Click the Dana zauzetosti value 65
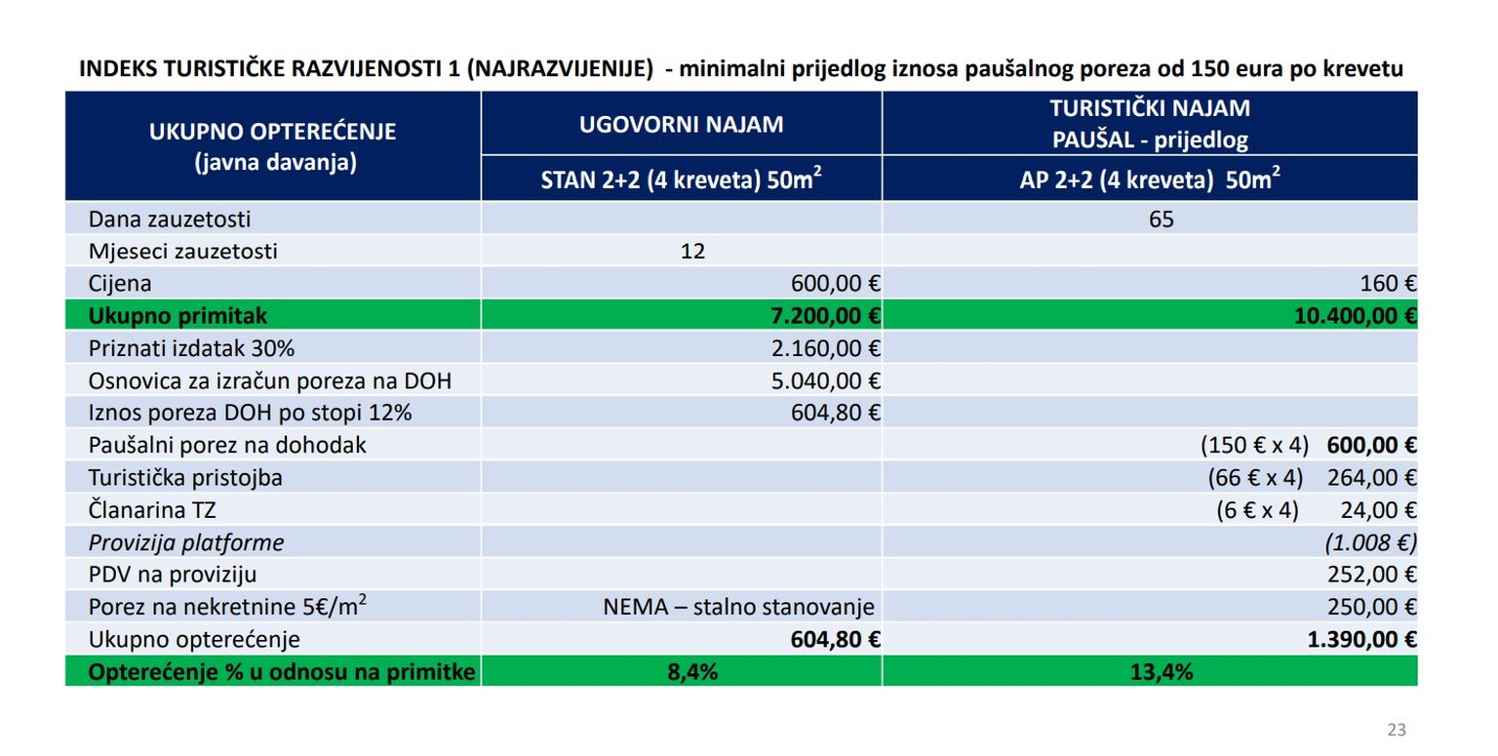 point(1161,219)
